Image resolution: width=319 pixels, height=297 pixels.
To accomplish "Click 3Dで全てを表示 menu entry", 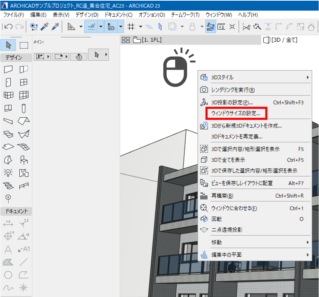I will click(255, 160).
